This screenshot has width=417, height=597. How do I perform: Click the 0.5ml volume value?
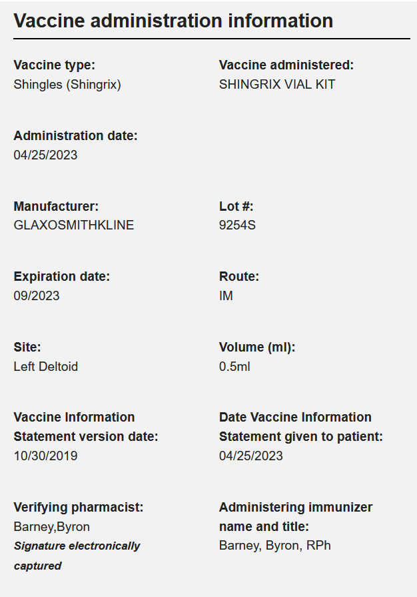pyautogui.click(x=234, y=367)
